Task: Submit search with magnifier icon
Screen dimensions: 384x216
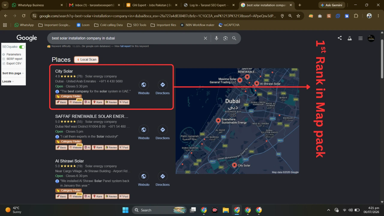Action: click(234, 38)
